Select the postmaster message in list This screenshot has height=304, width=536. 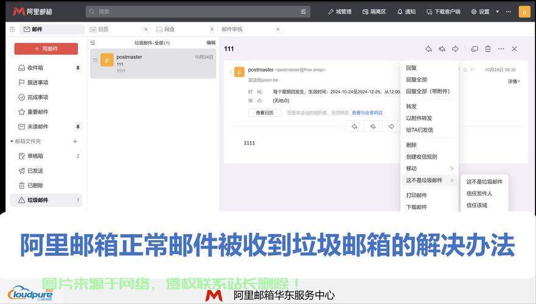pos(153,63)
